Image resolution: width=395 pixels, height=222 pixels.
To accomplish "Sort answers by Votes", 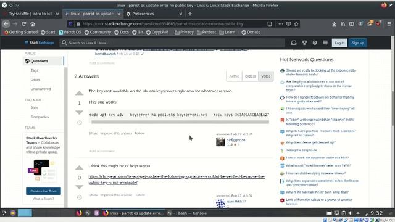I will 266,76.
